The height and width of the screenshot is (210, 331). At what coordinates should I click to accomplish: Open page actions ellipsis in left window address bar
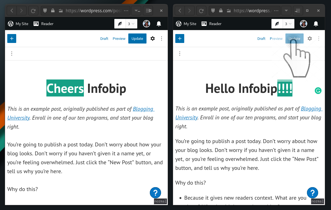pyautogui.click(x=126, y=11)
